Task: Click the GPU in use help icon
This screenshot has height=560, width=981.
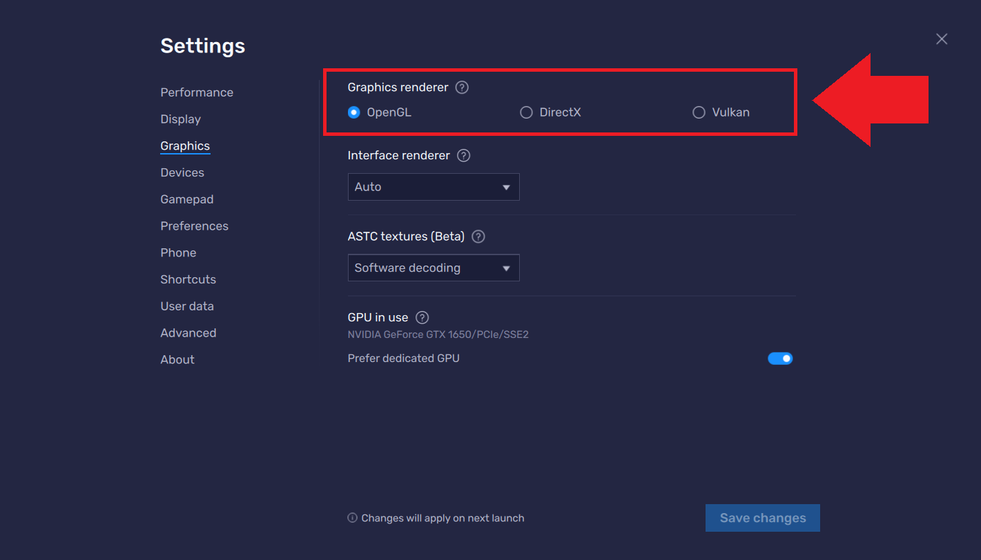Action: coord(421,317)
